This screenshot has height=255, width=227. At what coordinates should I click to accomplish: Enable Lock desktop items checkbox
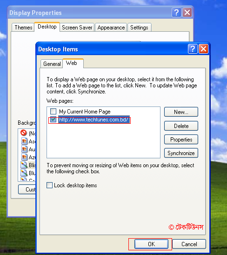click(49, 185)
